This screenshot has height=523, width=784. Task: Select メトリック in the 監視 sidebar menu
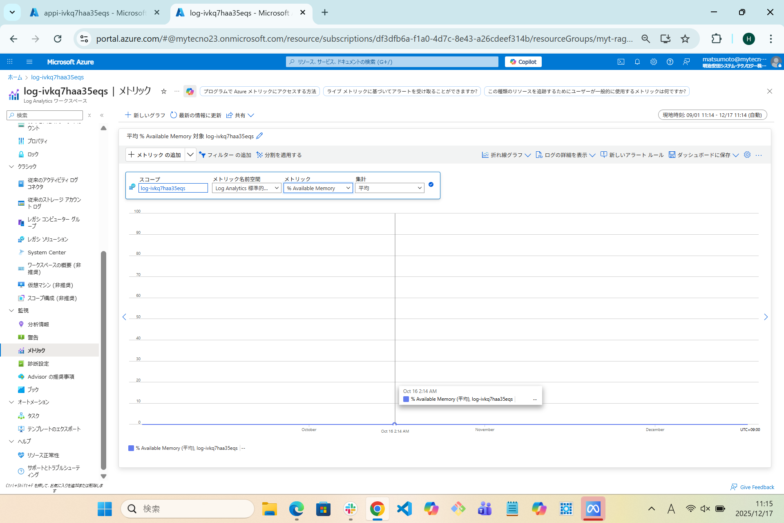(x=37, y=350)
